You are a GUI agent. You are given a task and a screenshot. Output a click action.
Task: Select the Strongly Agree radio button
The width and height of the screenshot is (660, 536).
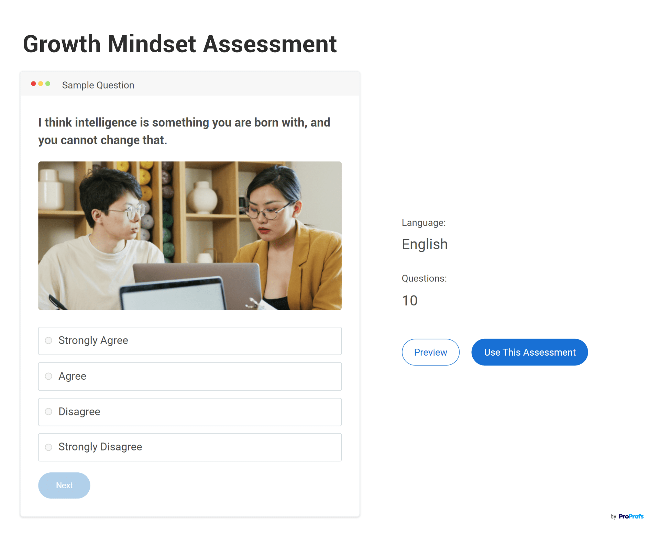click(48, 340)
